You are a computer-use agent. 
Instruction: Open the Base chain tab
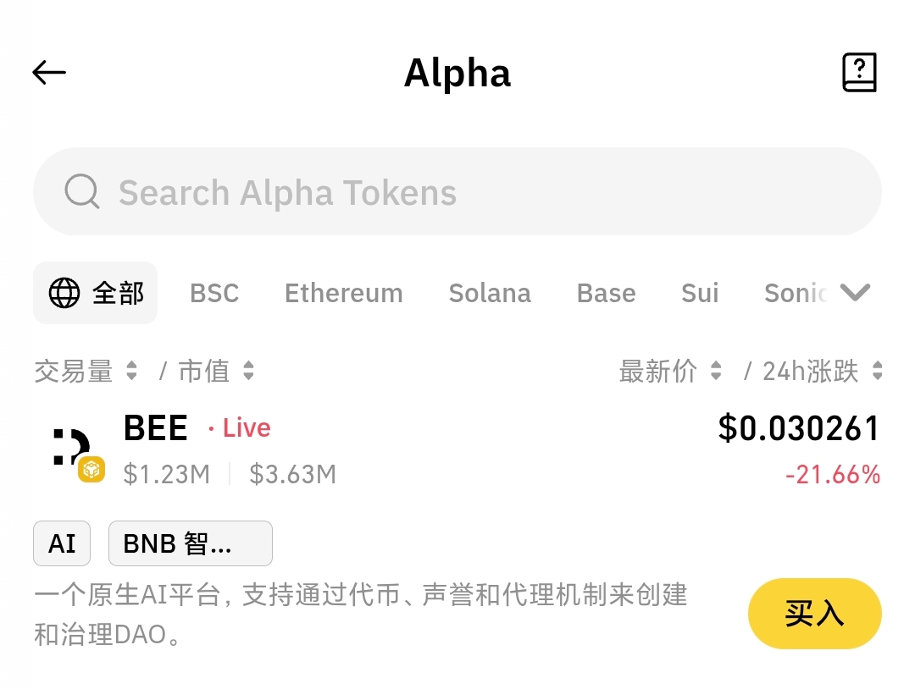tap(606, 294)
